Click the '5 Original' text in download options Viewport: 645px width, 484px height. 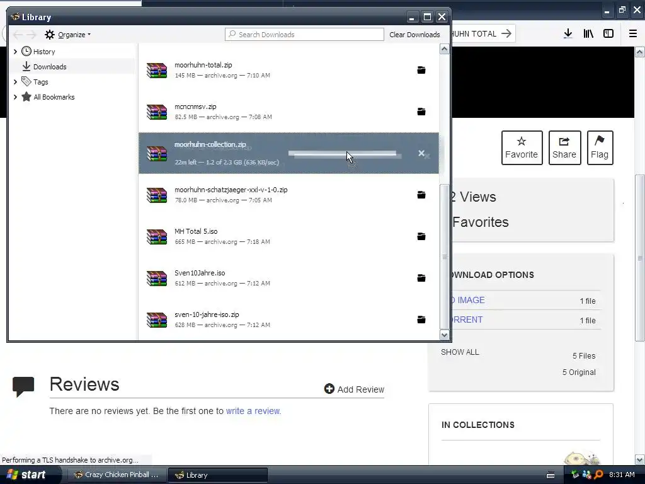pyautogui.click(x=579, y=372)
